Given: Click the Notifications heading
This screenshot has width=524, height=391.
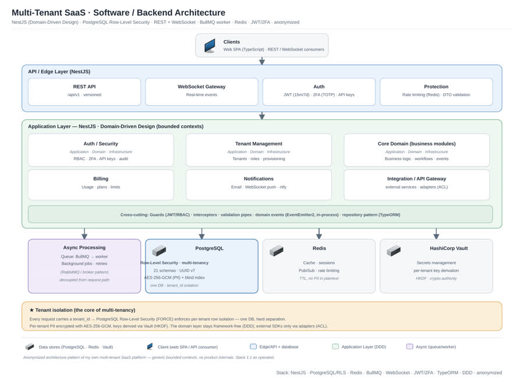Looking at the screenshot, I should (259, 179).
